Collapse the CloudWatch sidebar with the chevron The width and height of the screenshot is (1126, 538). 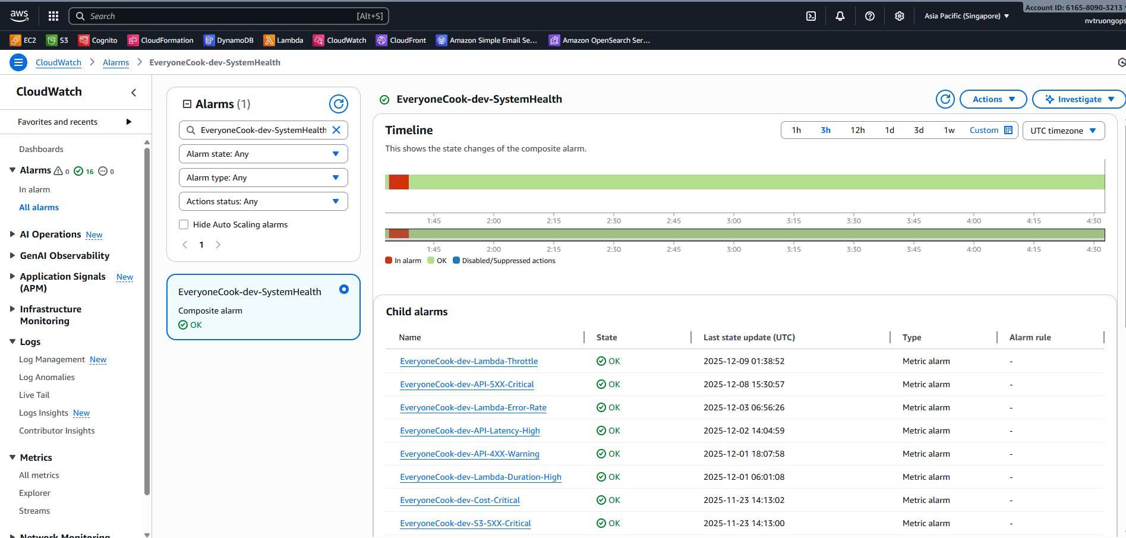[x=134, y=92]
